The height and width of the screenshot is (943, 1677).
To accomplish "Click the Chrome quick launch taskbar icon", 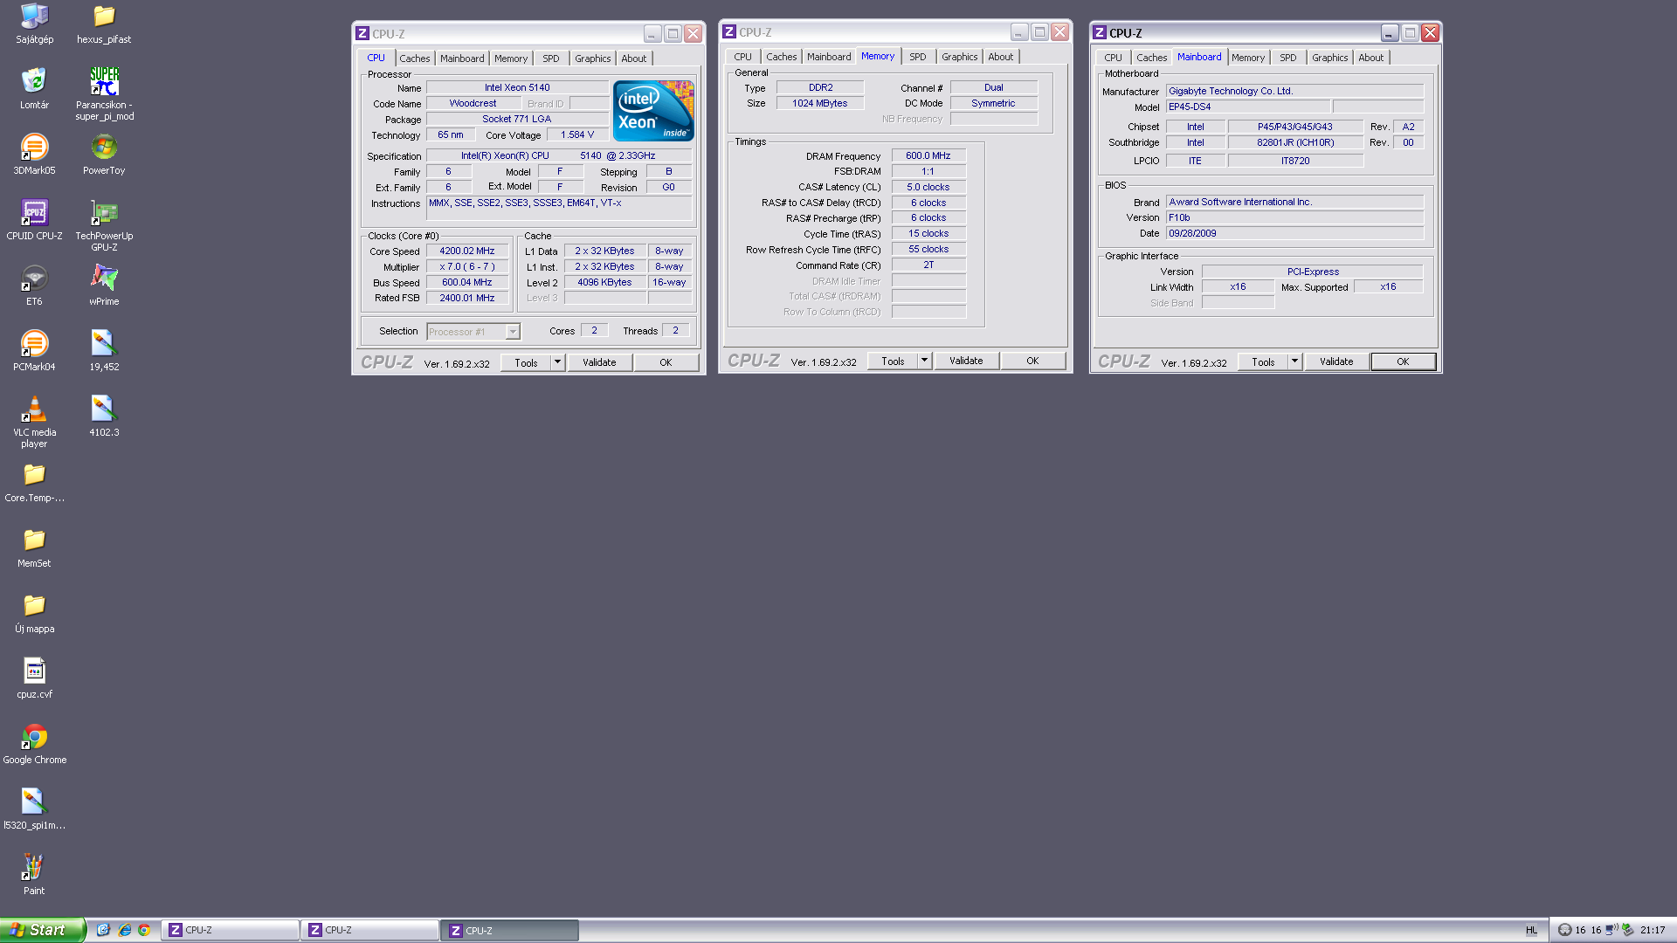I will [144, 930].
